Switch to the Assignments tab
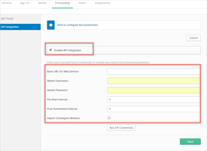The height and width of the screenshot is (151, 207). (x=102, y=3)
